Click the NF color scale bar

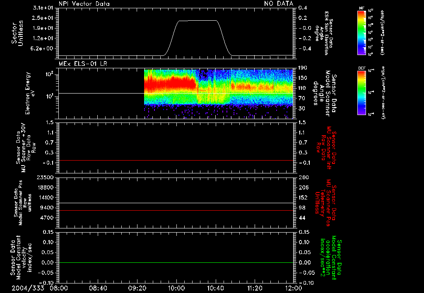pyautogui.click(x=361, y=32)
